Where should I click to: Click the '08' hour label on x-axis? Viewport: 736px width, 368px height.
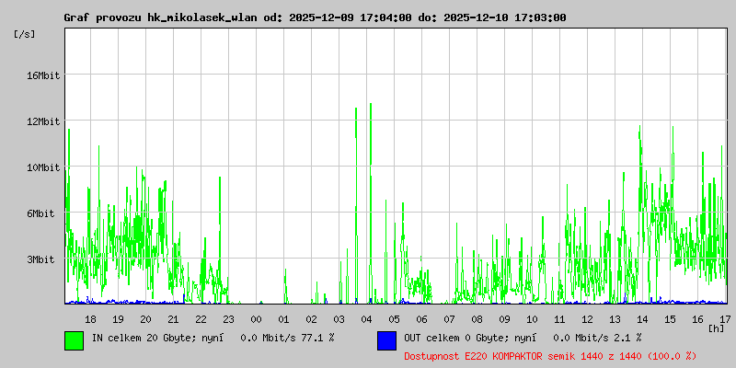[x=477, y=319]
